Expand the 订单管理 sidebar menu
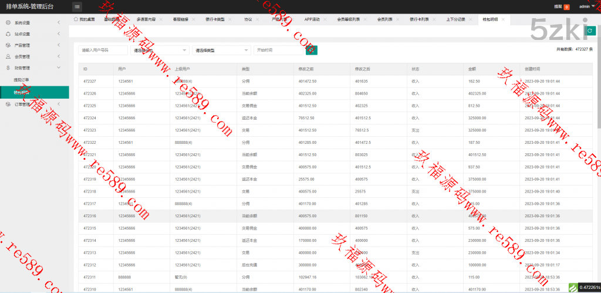This screenshot has height=293, width=601. [34, 104]
